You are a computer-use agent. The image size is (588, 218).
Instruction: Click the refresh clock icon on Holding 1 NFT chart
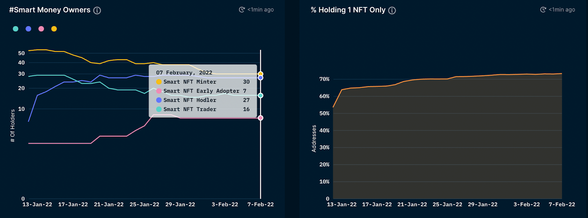pos(543,10)
